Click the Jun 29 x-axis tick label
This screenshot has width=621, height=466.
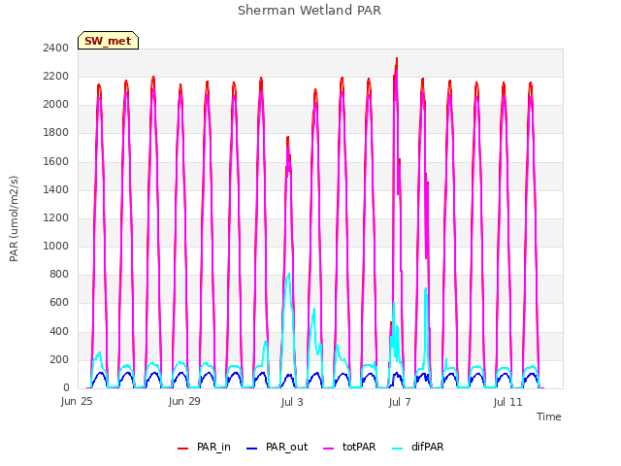pyautogui.click(x=184, y=402)
